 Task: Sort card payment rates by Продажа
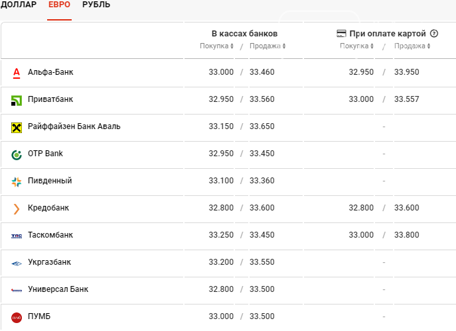pos(412,46)
